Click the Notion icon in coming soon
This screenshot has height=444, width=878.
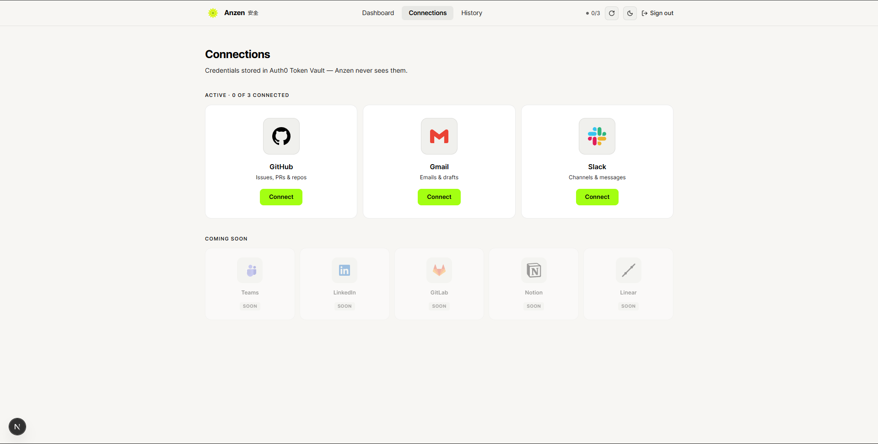(x=534, y=270)
